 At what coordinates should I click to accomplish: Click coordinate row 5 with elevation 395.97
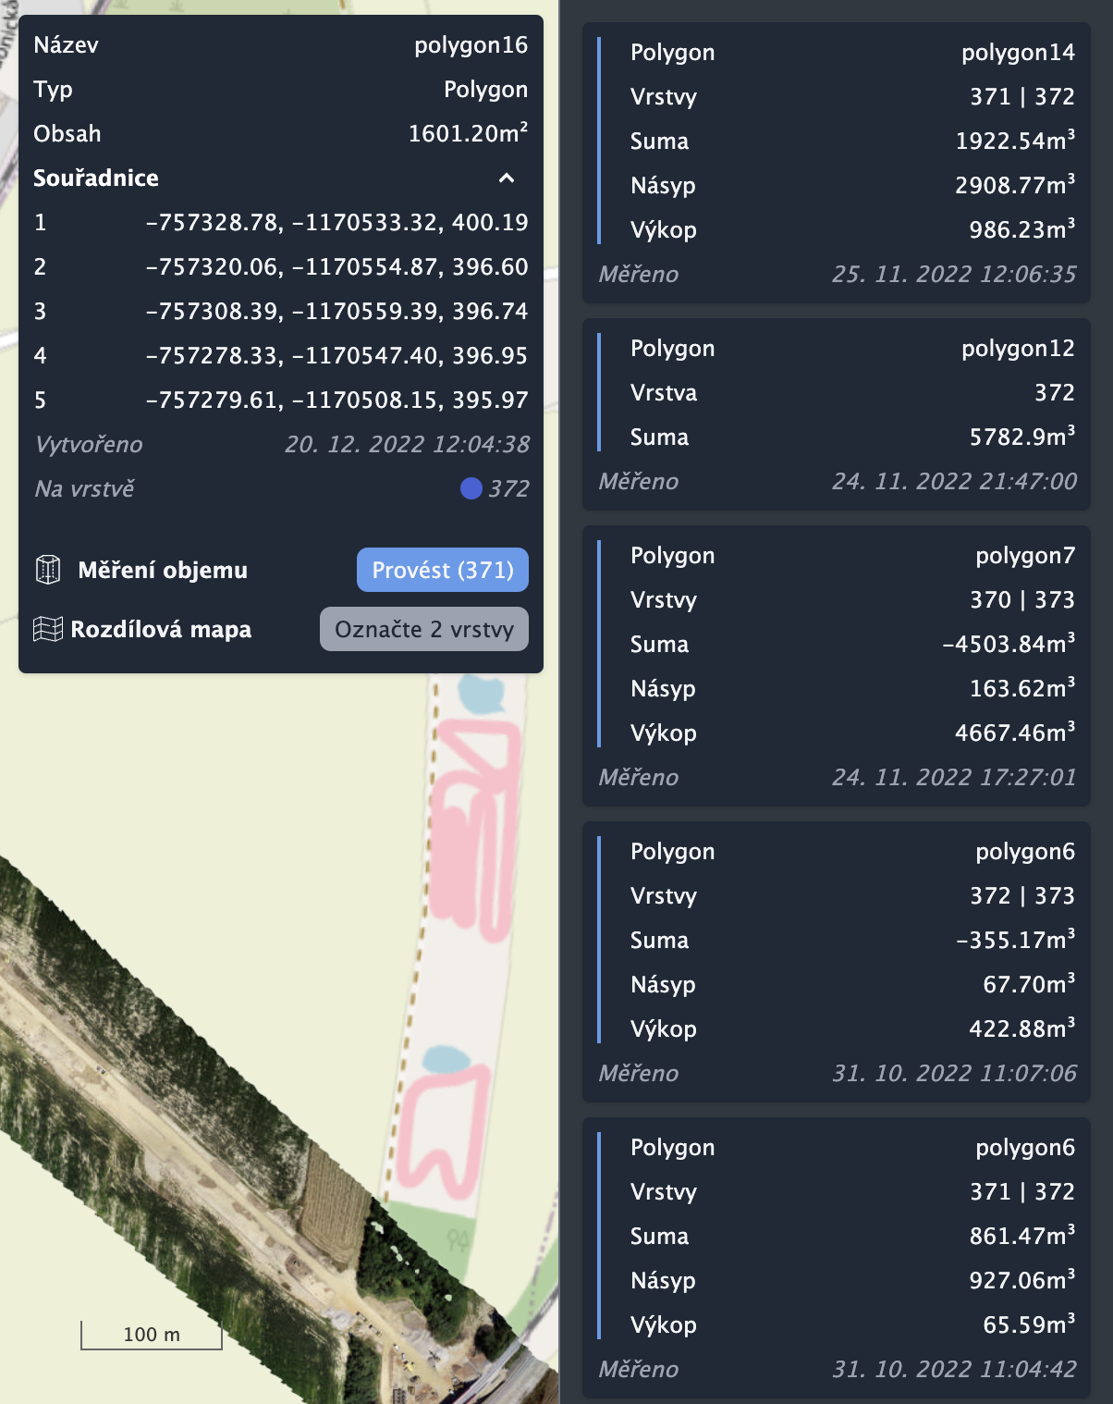tap(280, 400)
